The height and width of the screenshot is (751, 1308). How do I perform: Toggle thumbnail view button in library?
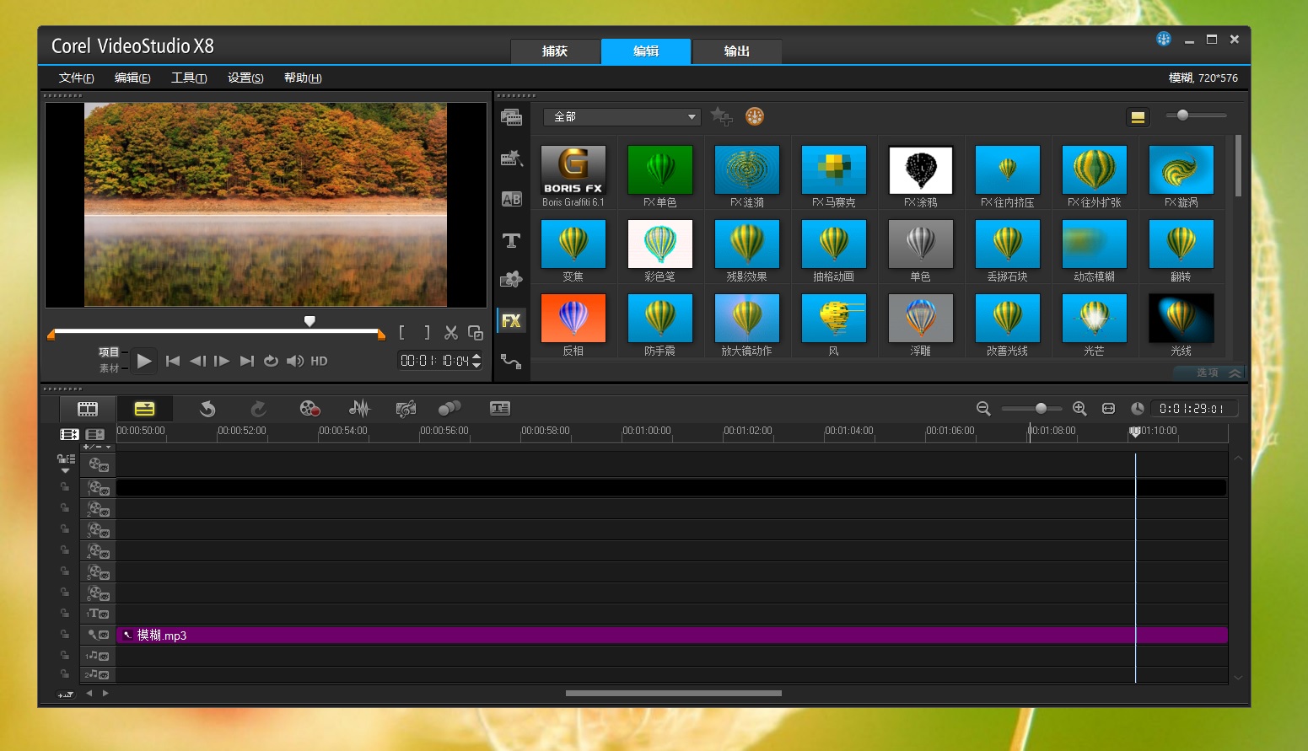tap(1138, 117)
